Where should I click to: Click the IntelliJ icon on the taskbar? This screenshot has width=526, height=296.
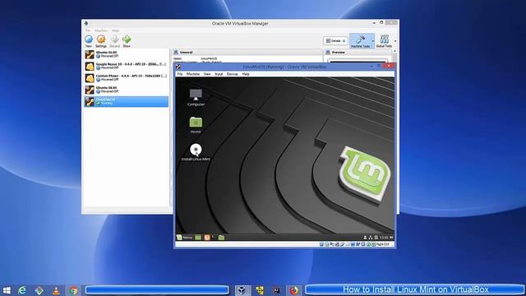click(276, 290)
